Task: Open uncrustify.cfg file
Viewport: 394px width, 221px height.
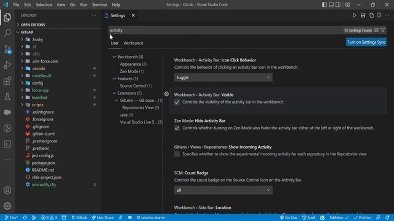Action: tap(44, 185)
